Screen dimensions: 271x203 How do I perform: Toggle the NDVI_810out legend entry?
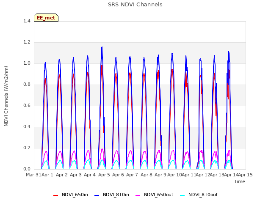(x=199, y=195)
